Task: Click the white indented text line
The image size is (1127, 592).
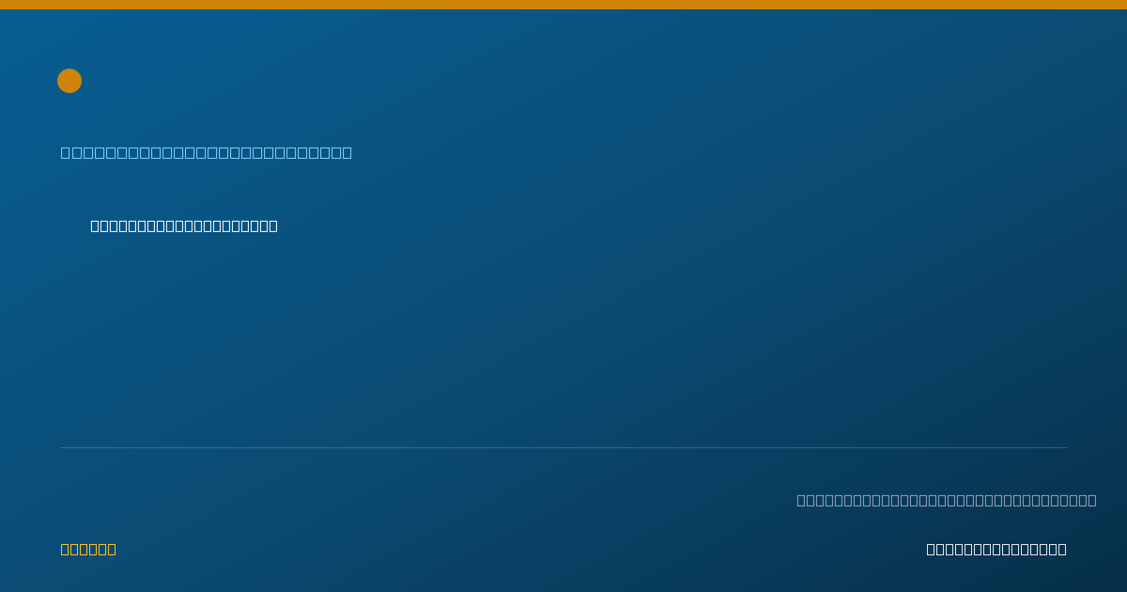Action: pos(184,226)
